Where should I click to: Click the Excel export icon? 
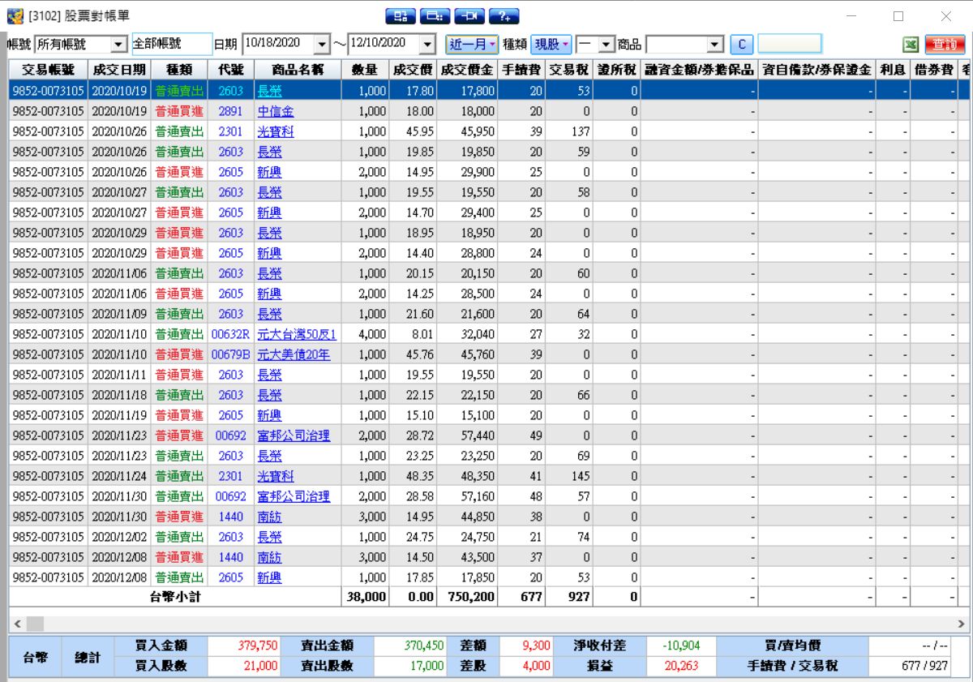[911, 45]
